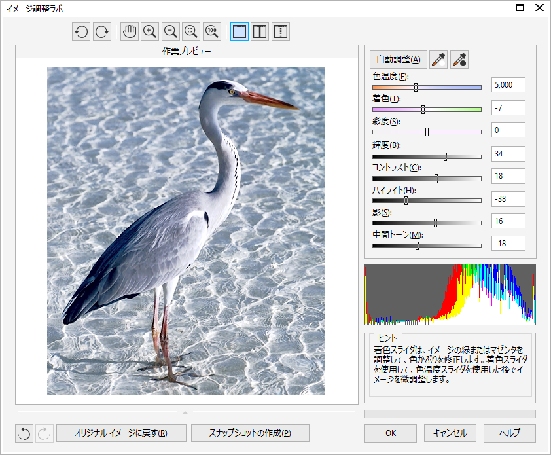Rotate image clockwise icon
Image resolution: width=551 pixels, height=455 pixels.
102,31
